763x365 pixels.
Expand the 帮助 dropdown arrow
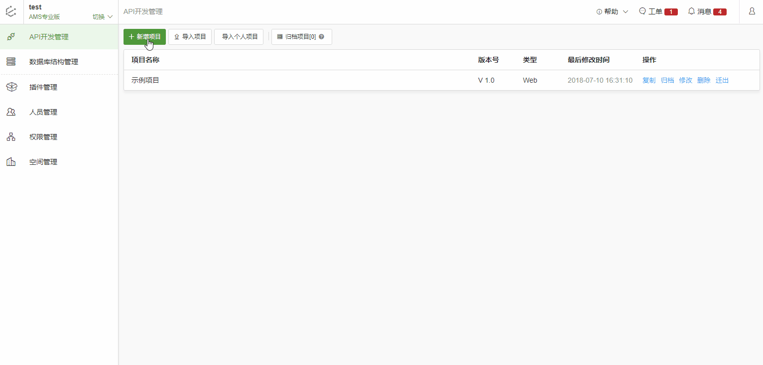(626, 11)
